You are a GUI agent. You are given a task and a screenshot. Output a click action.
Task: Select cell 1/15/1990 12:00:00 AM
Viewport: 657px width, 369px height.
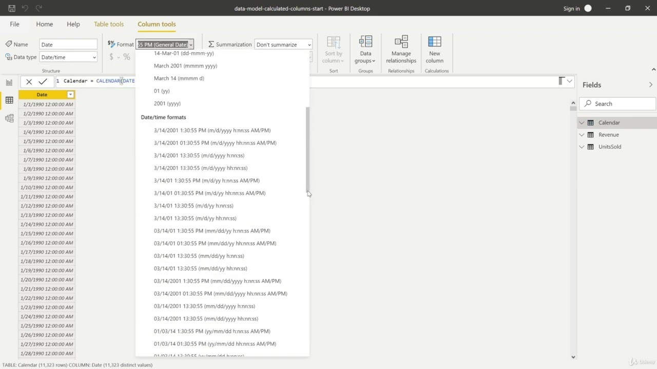[x=47, y=234]
